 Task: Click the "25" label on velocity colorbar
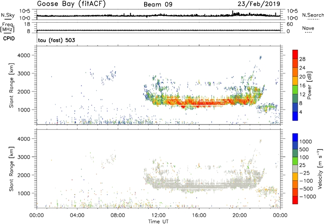click(x=302, y=165)
